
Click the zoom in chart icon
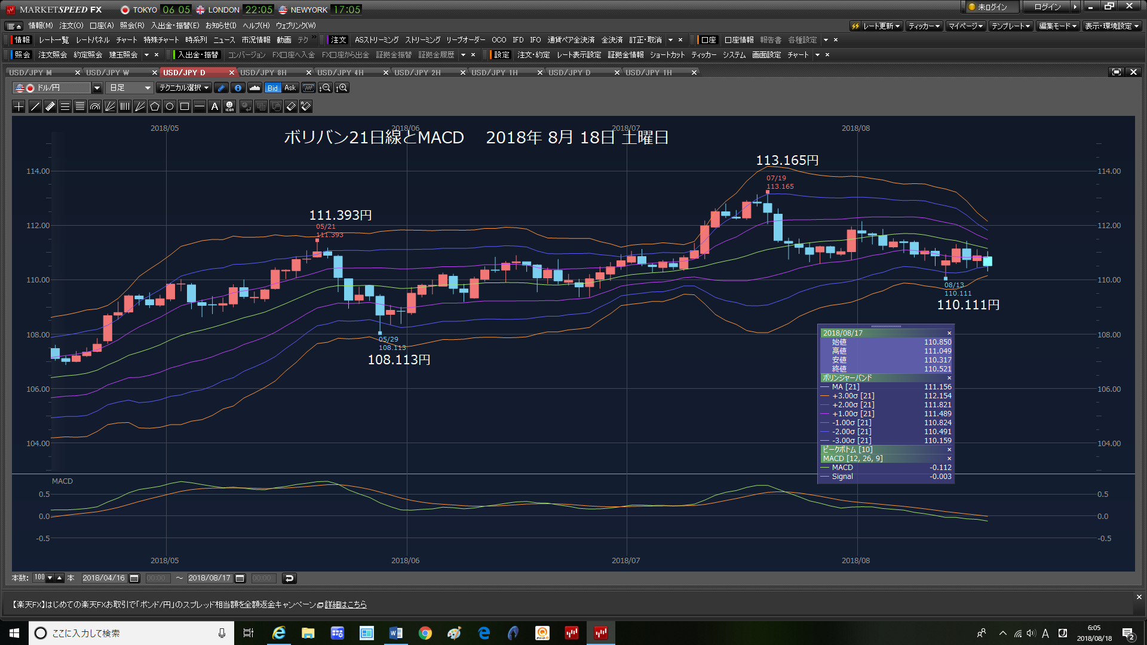[342, 88]
